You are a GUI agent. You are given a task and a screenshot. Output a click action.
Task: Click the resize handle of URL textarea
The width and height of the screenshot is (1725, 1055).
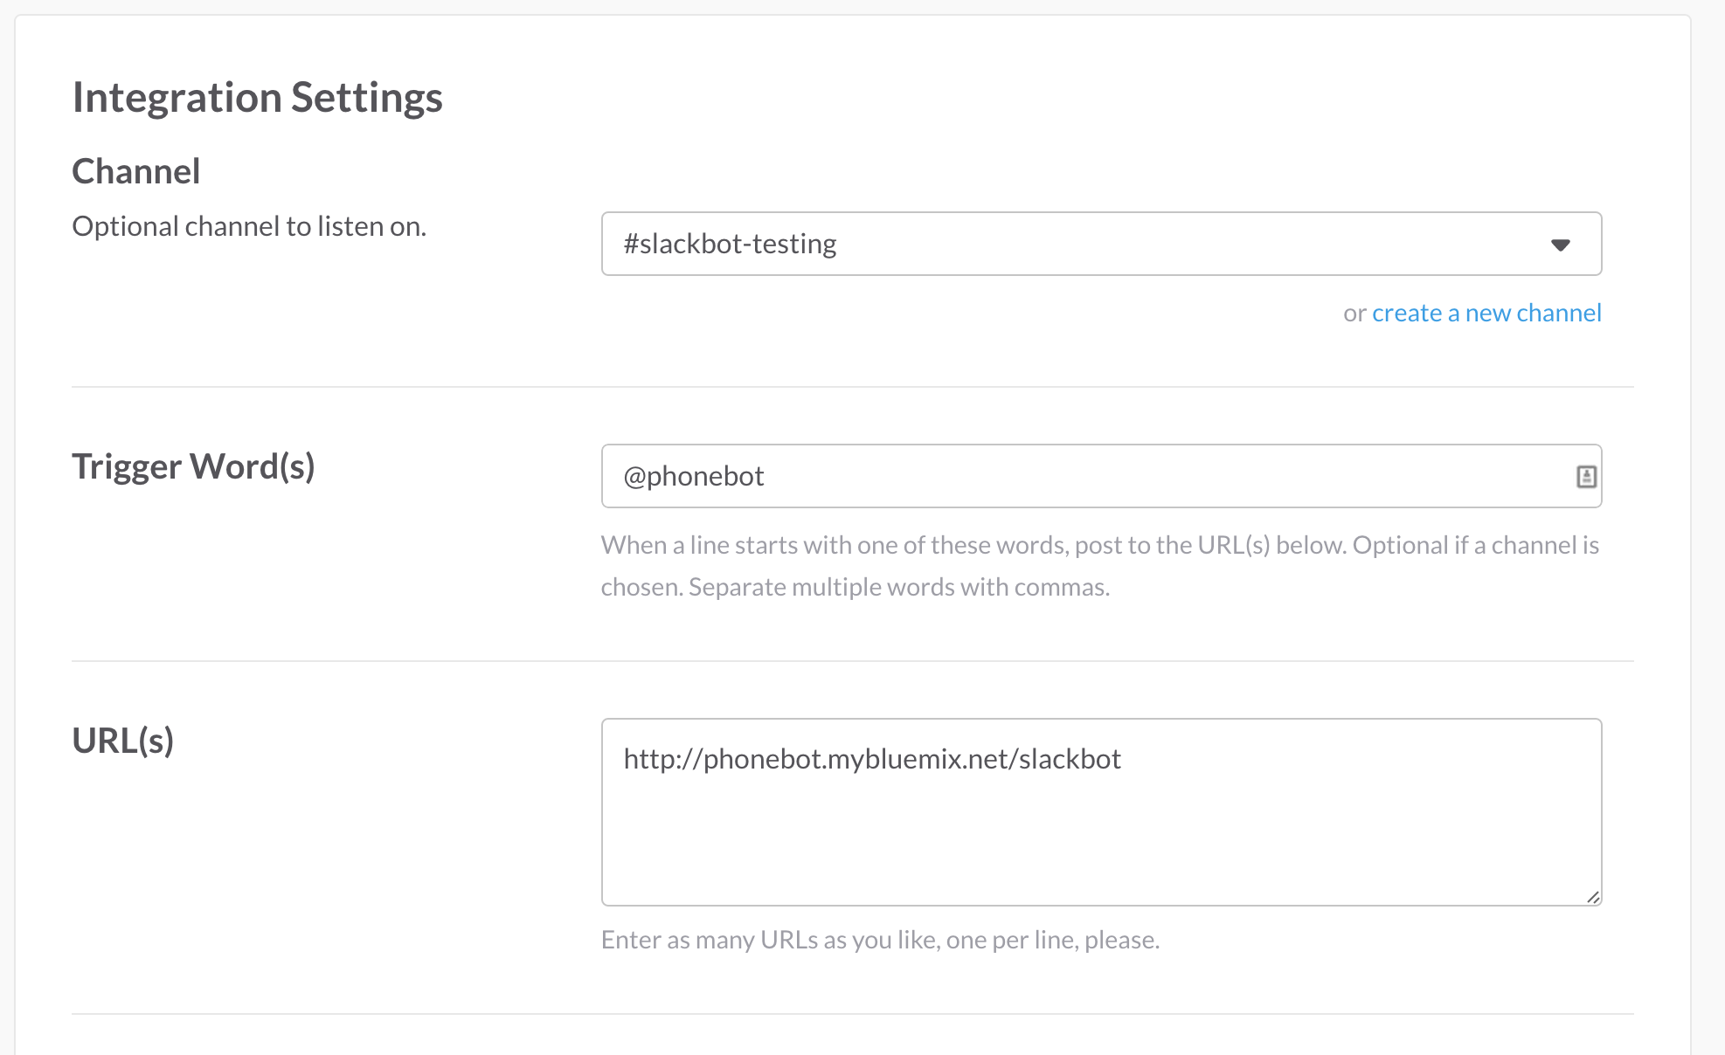tap(1593, 897)
